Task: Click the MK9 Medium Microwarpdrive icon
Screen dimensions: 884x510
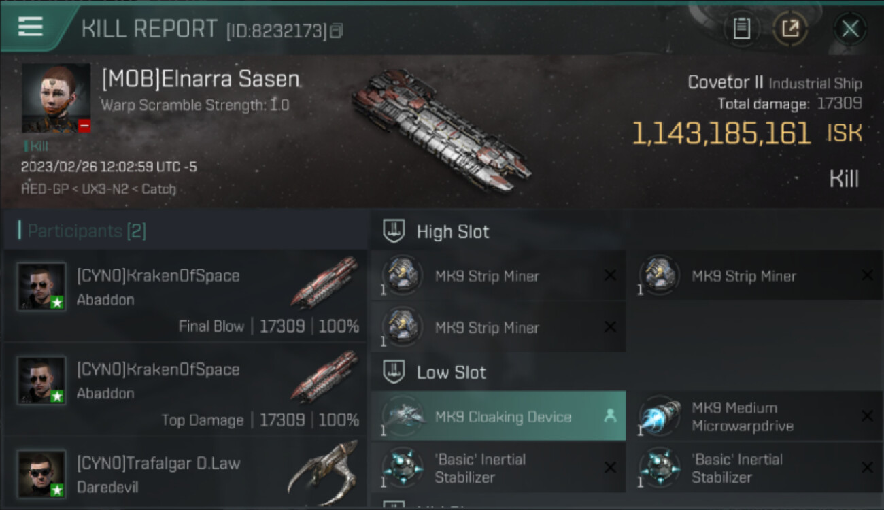Action: click(660, 415)
